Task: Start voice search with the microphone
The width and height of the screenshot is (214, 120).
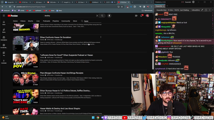Action: tap(109, 16)
